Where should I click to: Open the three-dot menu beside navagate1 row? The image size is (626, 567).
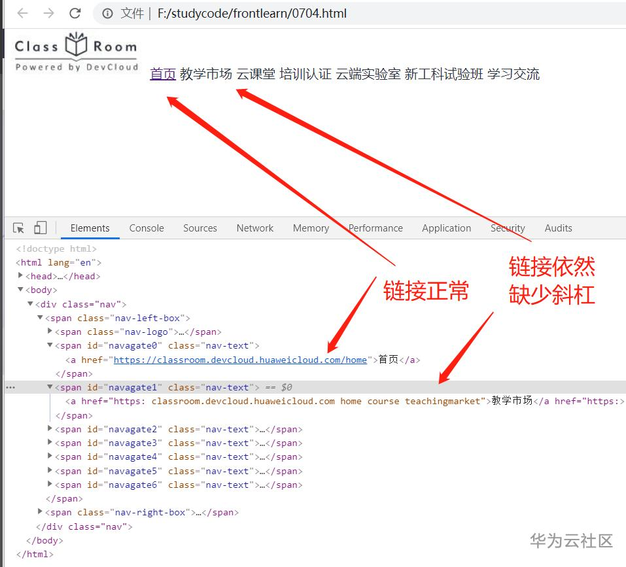10,387
